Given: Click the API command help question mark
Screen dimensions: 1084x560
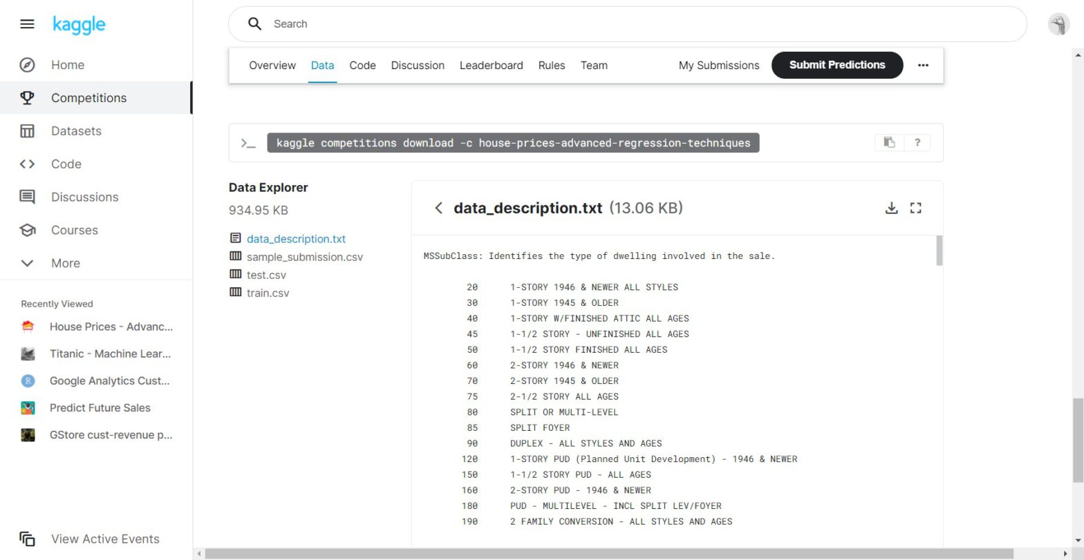Looking at the screenshot, I should pos(917,142).
